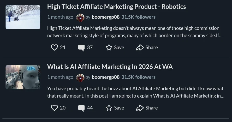
Task: Click the snow blower post thumbnail
Action: pyautogui.click(x=23, y=17)
